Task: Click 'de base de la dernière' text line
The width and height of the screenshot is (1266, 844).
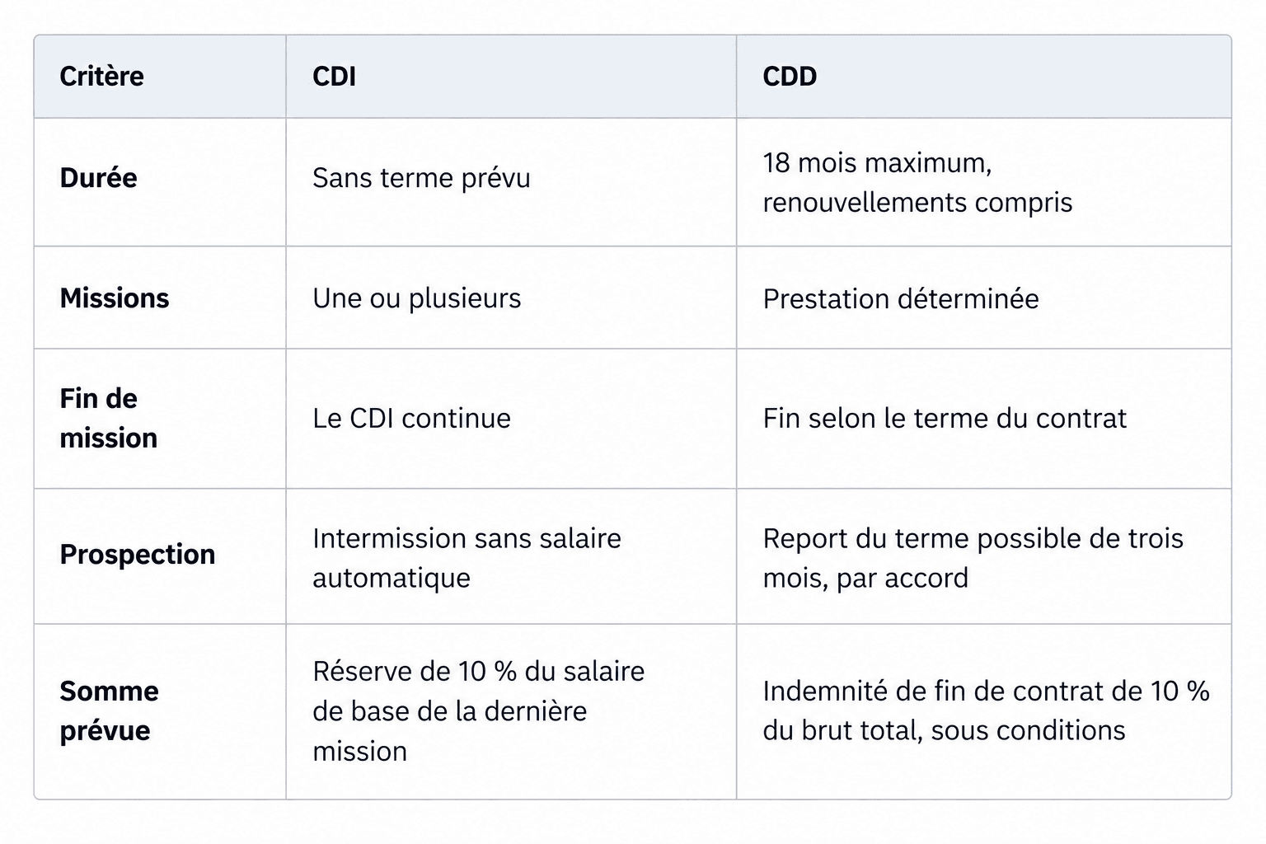Action: click(x=449, y=711)
